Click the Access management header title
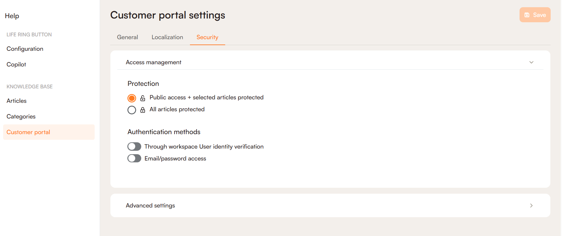This screenshot has width=562, height=236. pos(153,62)
